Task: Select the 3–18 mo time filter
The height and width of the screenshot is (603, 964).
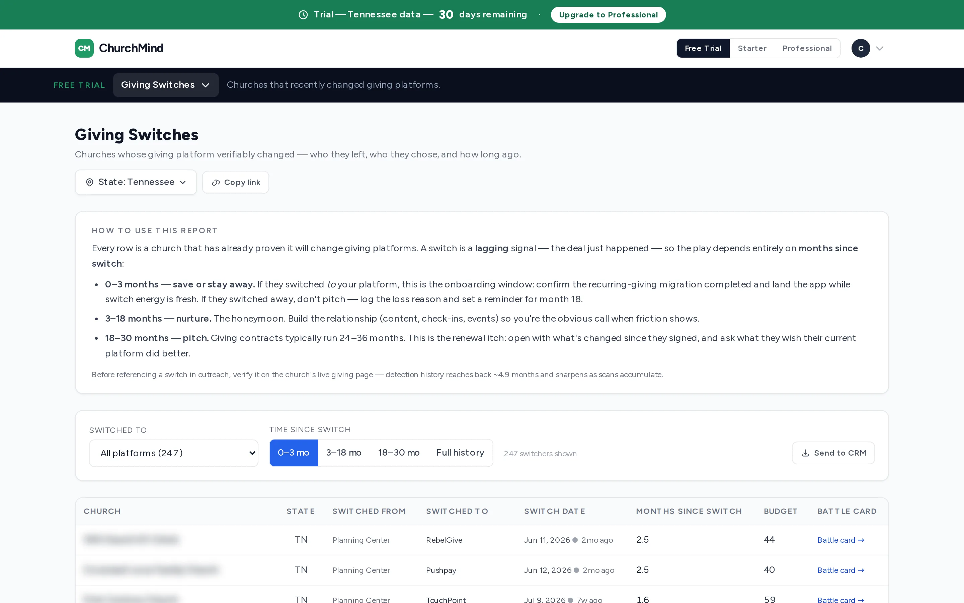Action: [x=344, y=453]
